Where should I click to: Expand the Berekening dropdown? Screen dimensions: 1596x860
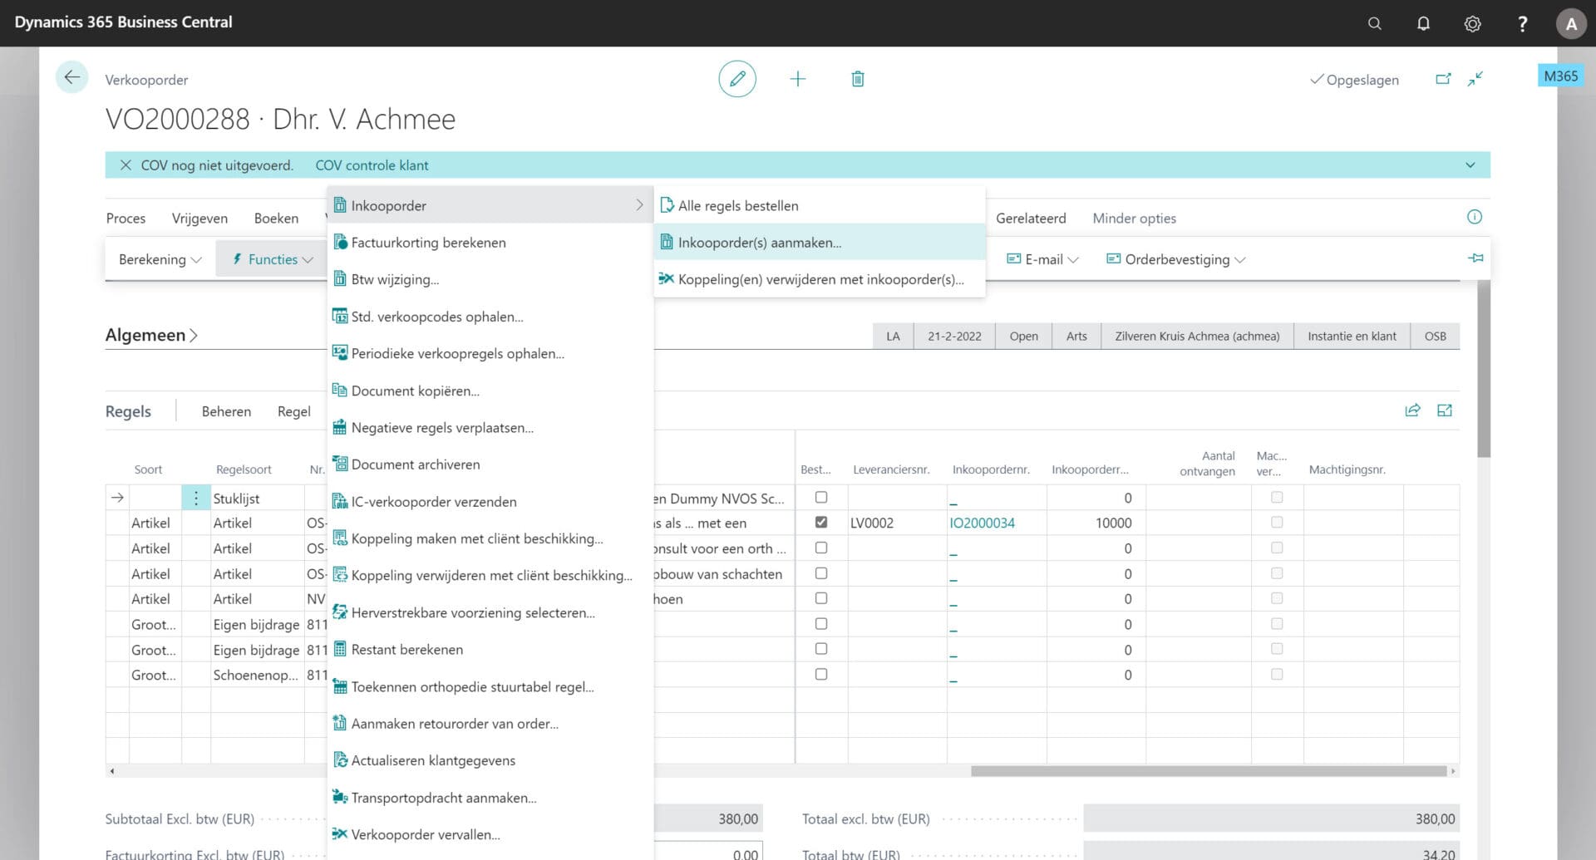(x=160, y=259)
